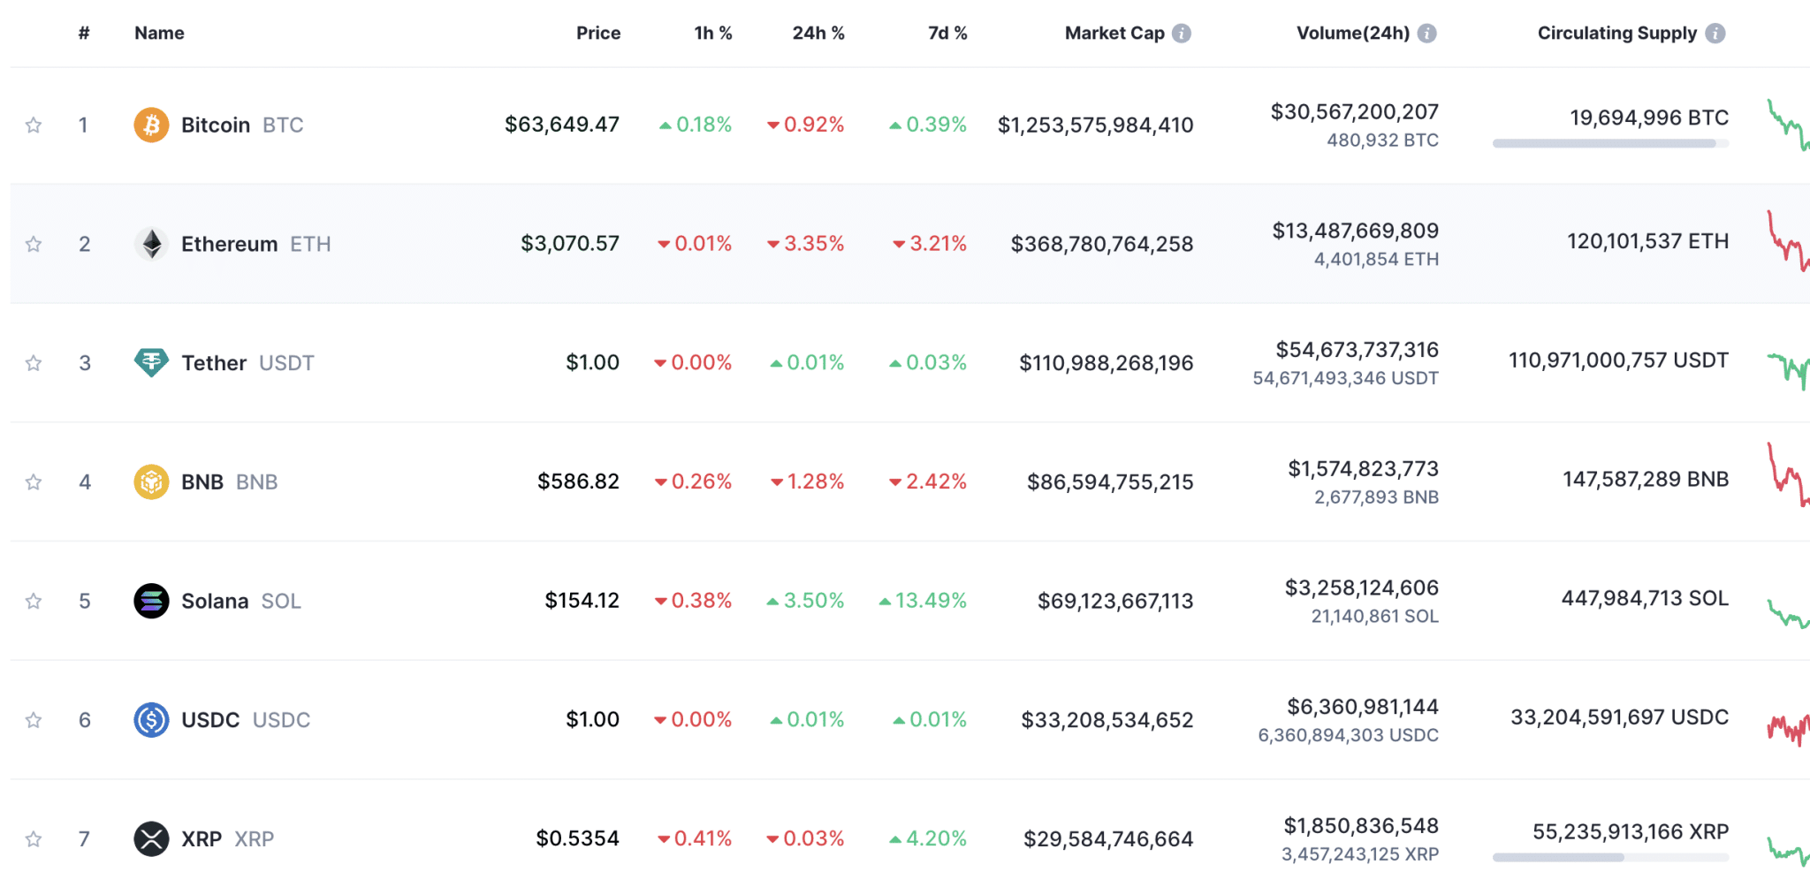This screenshot has width=1810, height=887.
Task: Click Tether market cap $110,988,268,196
Action: tap(1107, 363)
